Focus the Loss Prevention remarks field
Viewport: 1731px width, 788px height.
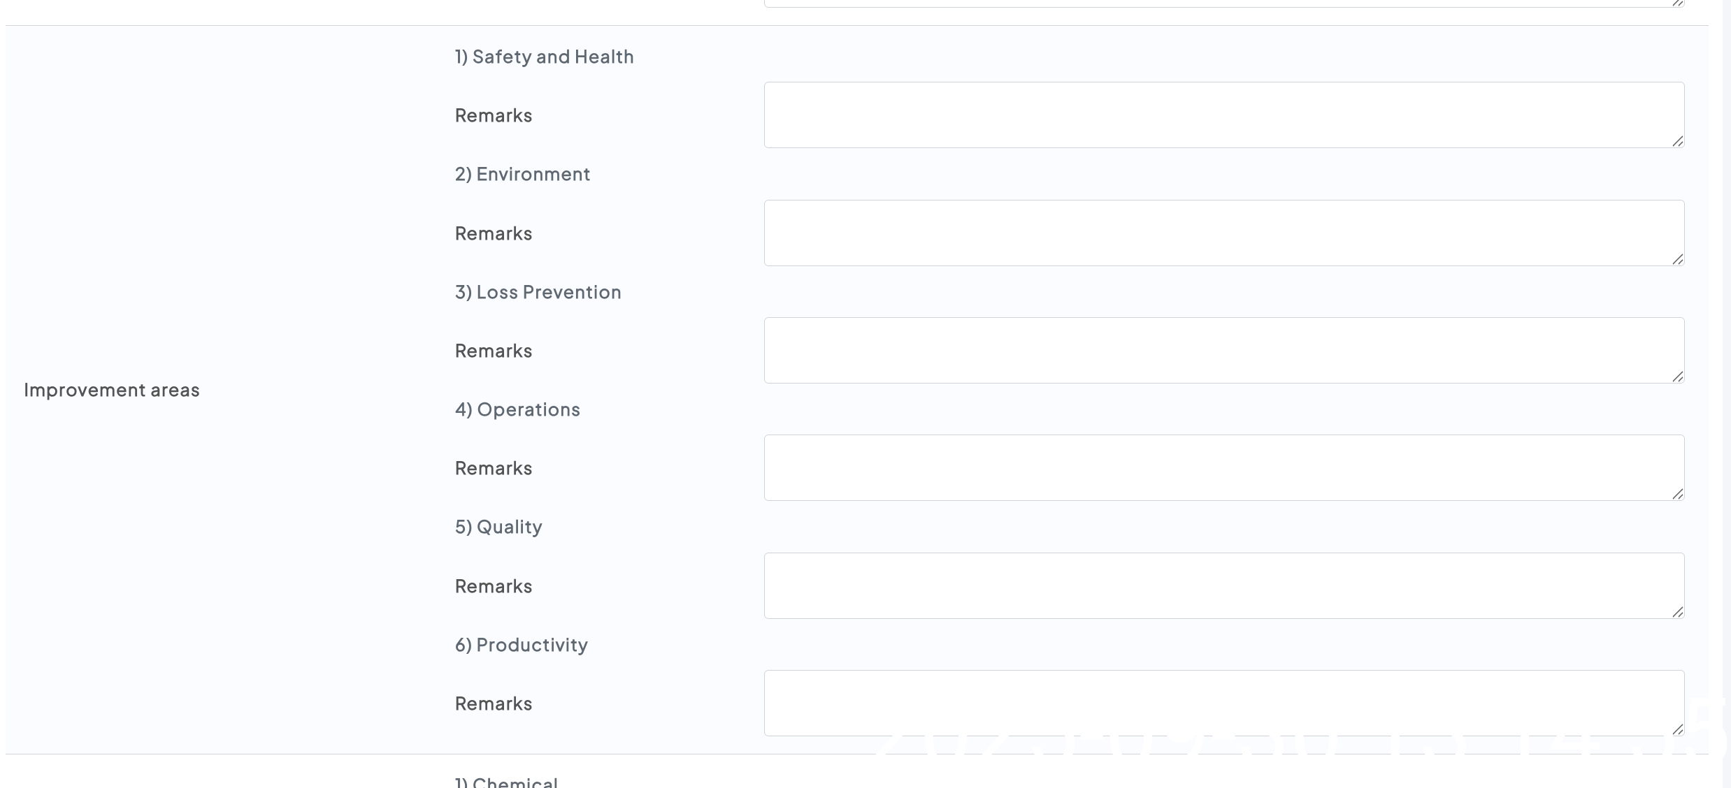[1223, 350]
